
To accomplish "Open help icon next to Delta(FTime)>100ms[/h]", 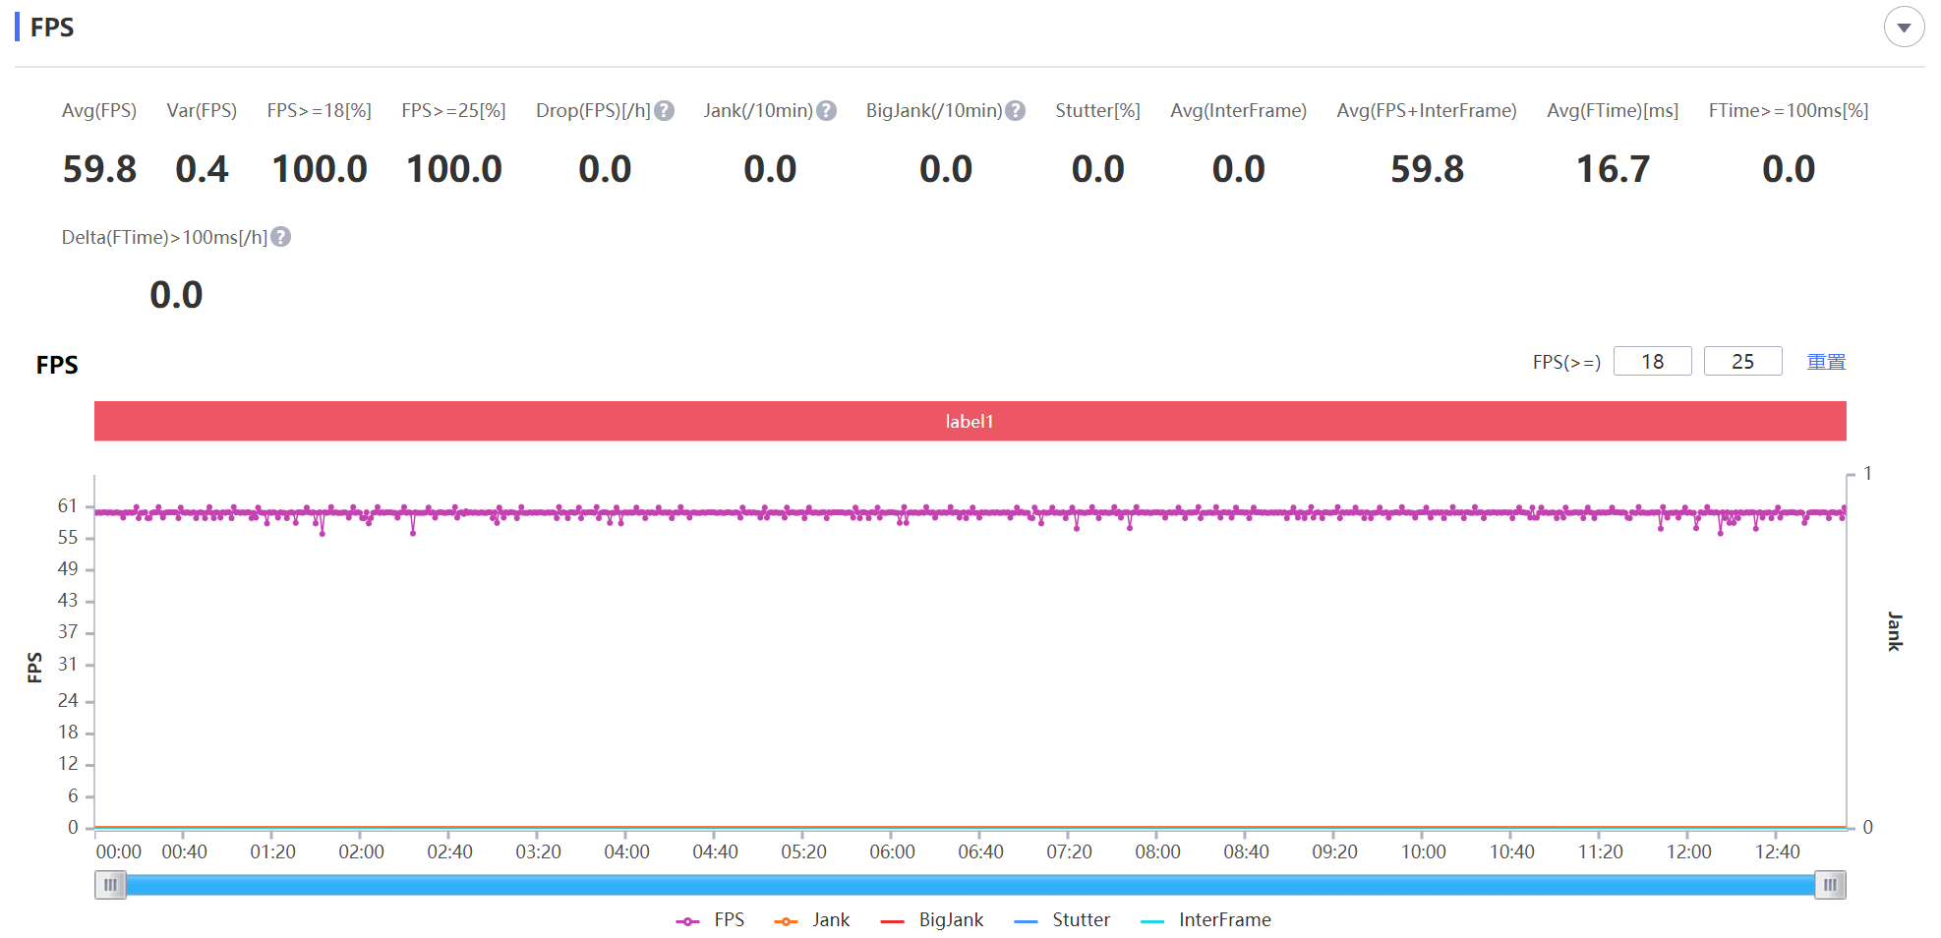I will pyautogui.click(x=281, y=237).
